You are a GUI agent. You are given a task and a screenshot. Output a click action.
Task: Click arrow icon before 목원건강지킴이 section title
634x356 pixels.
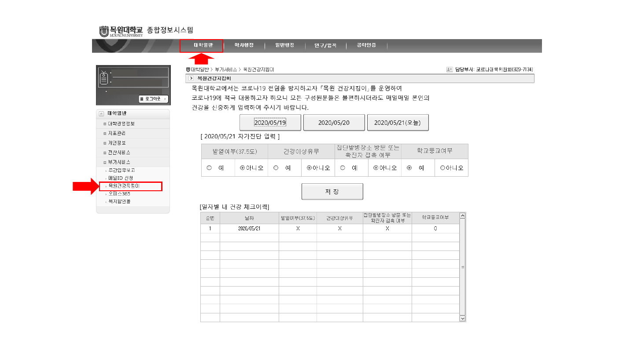coord(191,78)
